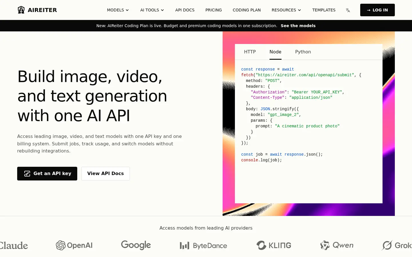
Task: Click the OpenAI provider logo
Action: (74, 245)
